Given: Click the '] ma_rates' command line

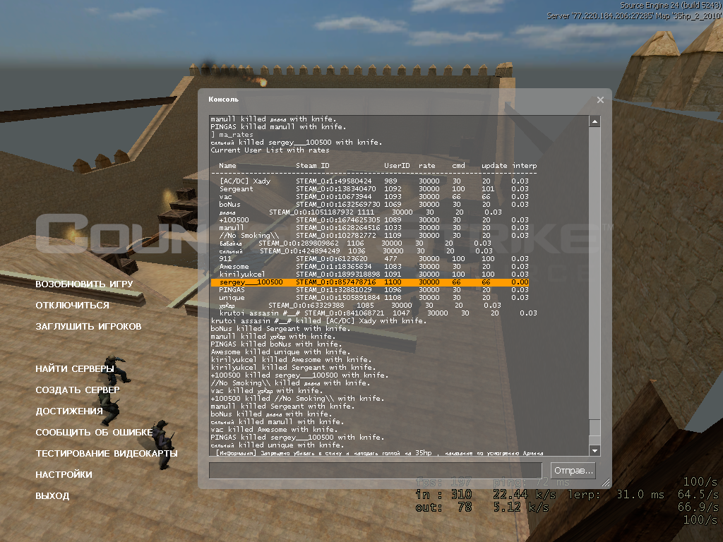Looking at the screenshot, I should point(232,135).
